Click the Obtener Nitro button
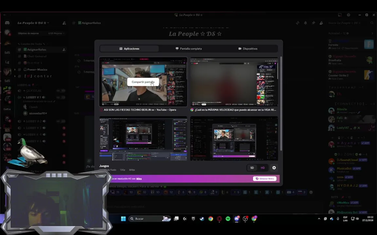This screenshot has width=377, height=235. point(264,179)
